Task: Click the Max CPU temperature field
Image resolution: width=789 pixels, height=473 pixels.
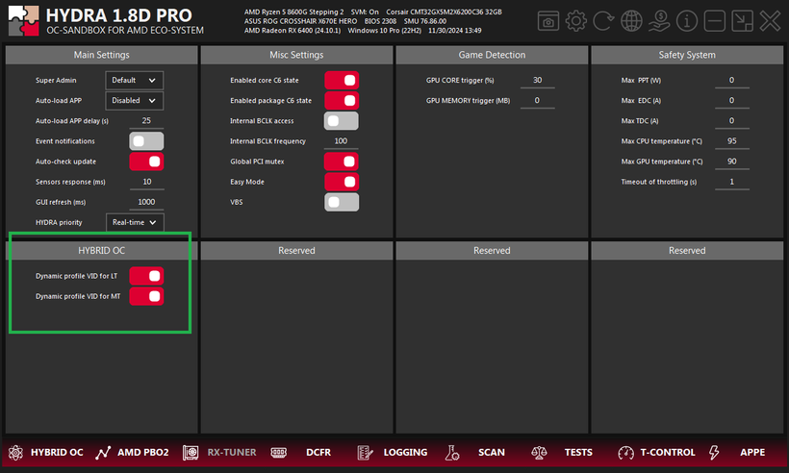Action: [732, 141]
